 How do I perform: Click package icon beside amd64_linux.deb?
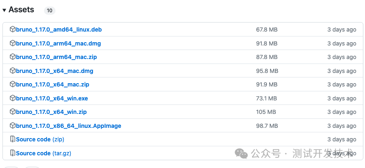click(x=13, y=30)
